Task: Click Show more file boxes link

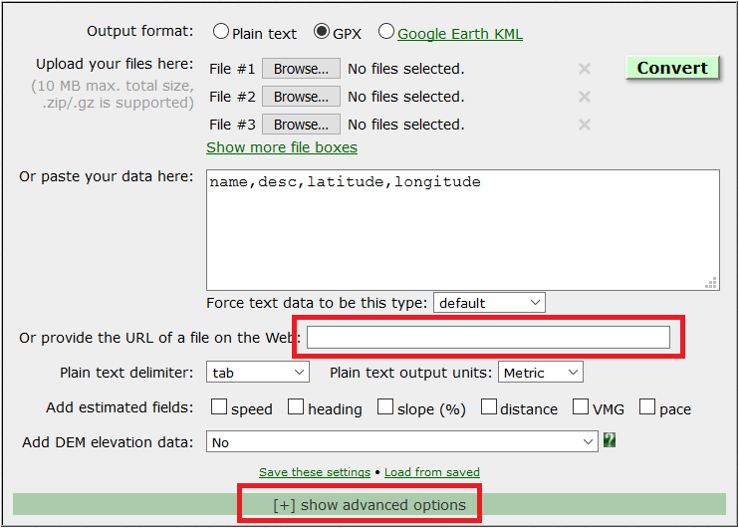Action: click(x=282, y=147)
